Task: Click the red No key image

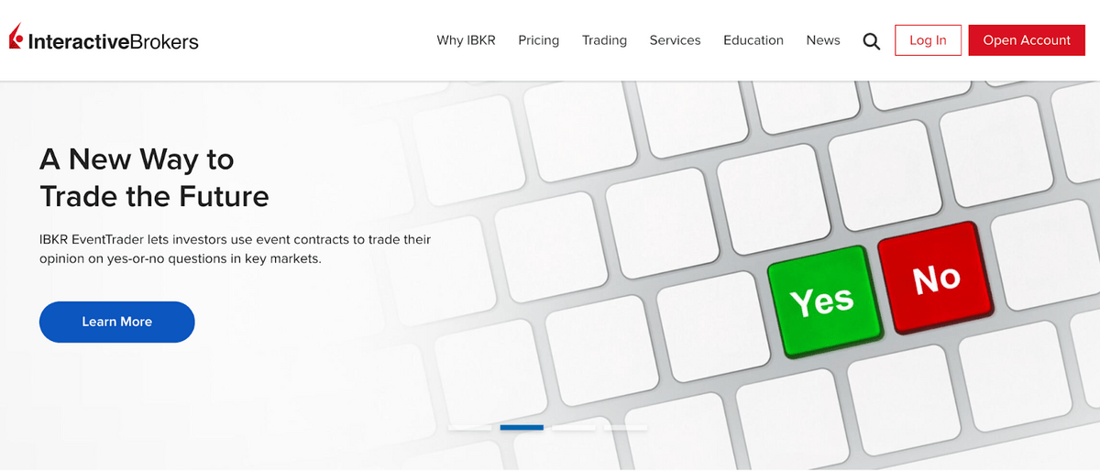Action: 936,279
